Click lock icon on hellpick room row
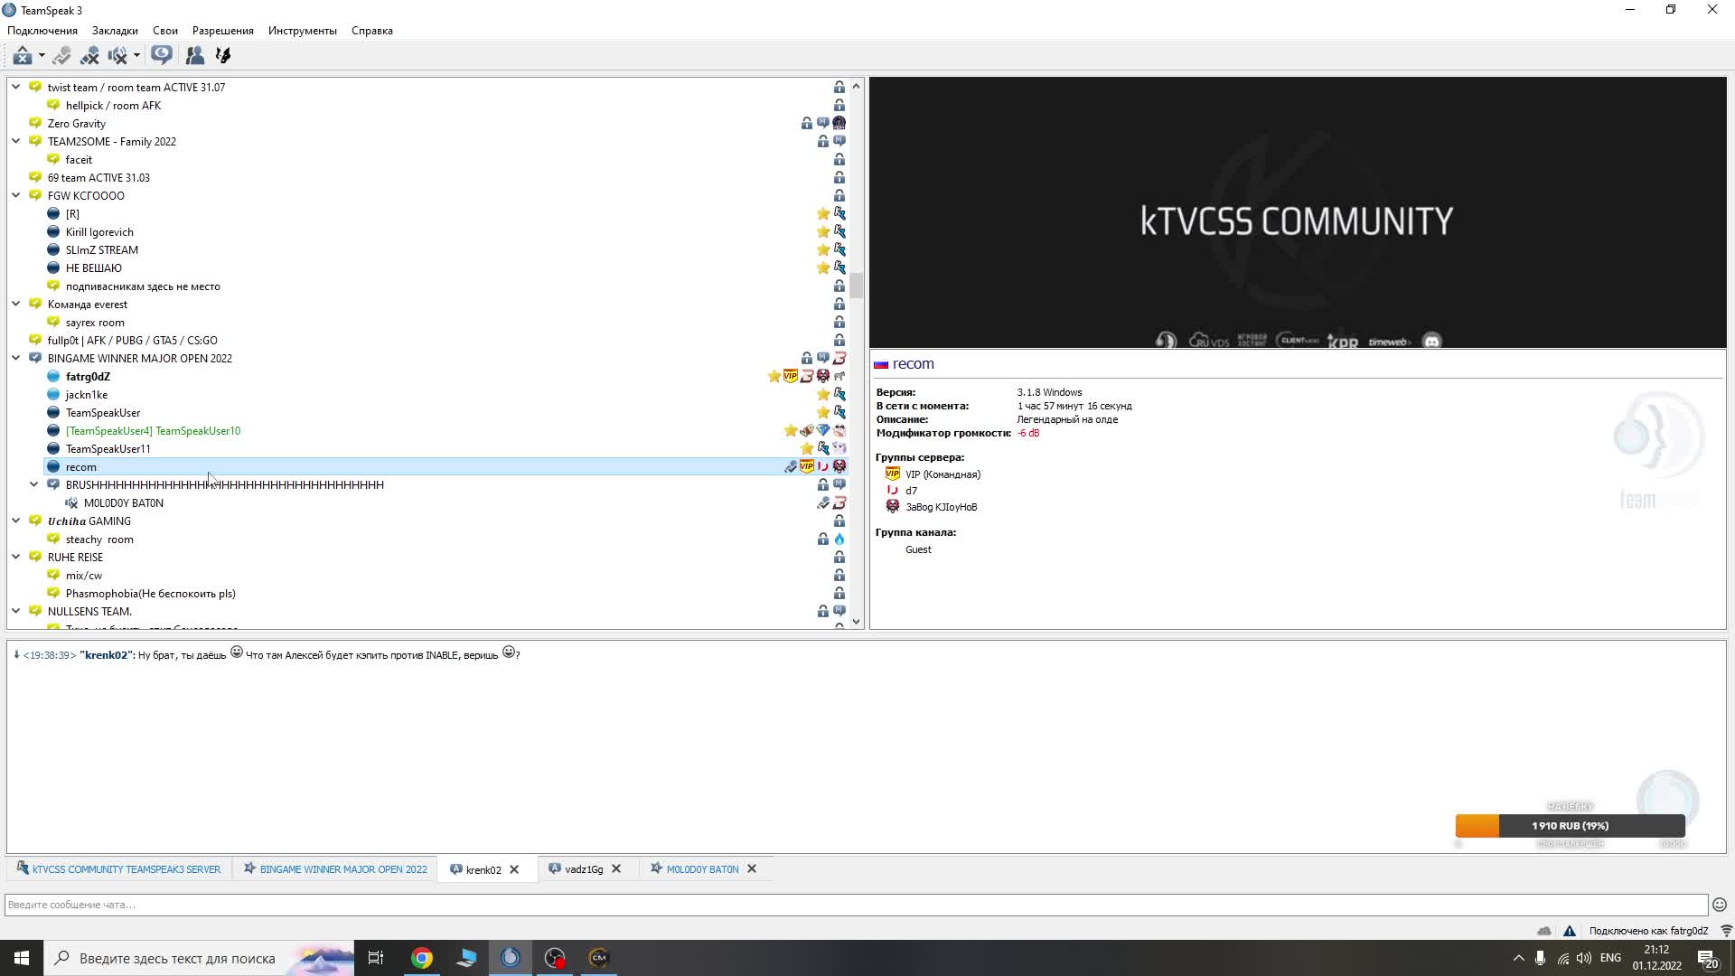Image resolution: width=1735 pixels, height=976 pixels. click(839, 106)
